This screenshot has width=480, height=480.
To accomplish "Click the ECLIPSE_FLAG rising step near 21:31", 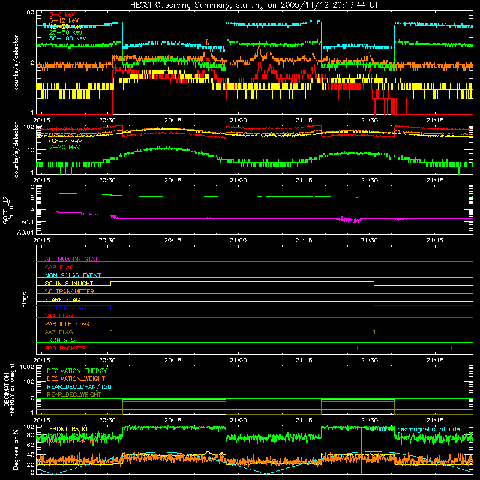I will point(374,308).
